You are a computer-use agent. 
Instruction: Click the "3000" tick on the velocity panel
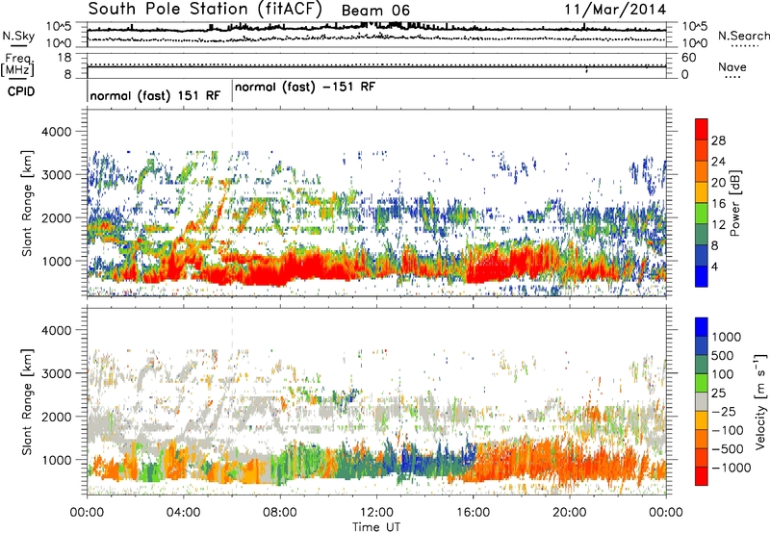click(56, 373)
